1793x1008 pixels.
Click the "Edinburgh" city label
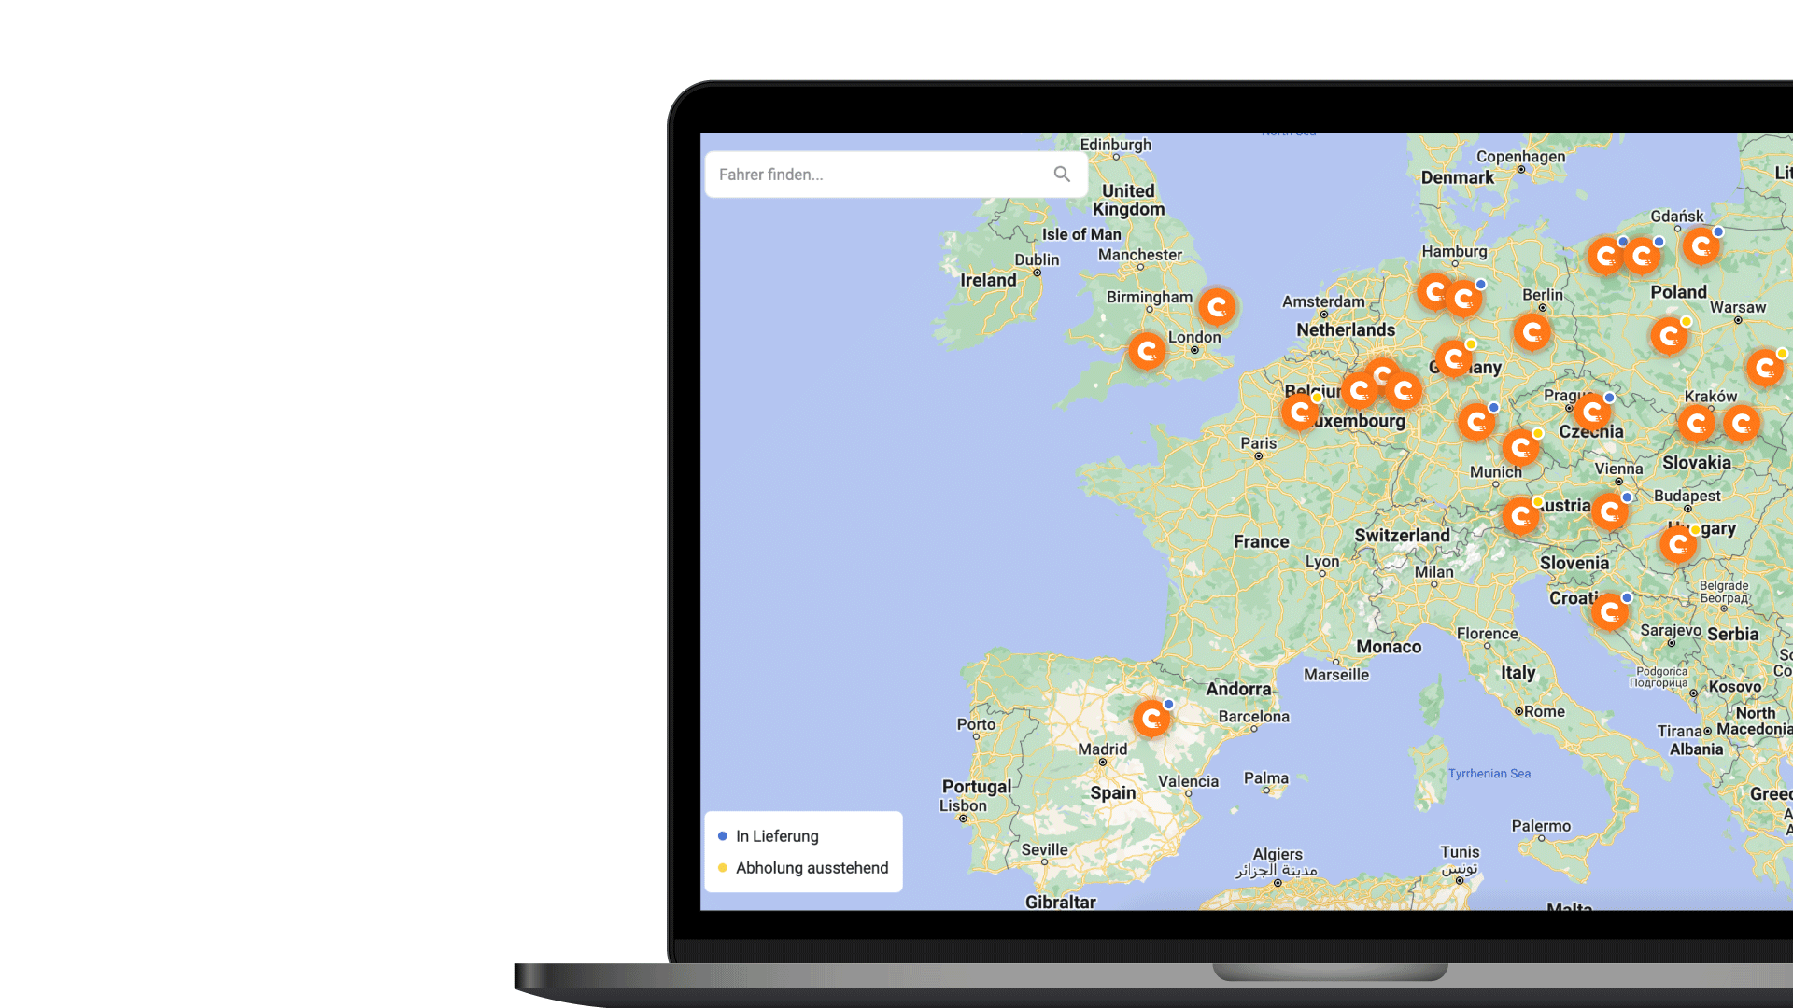coord(1116,145)
